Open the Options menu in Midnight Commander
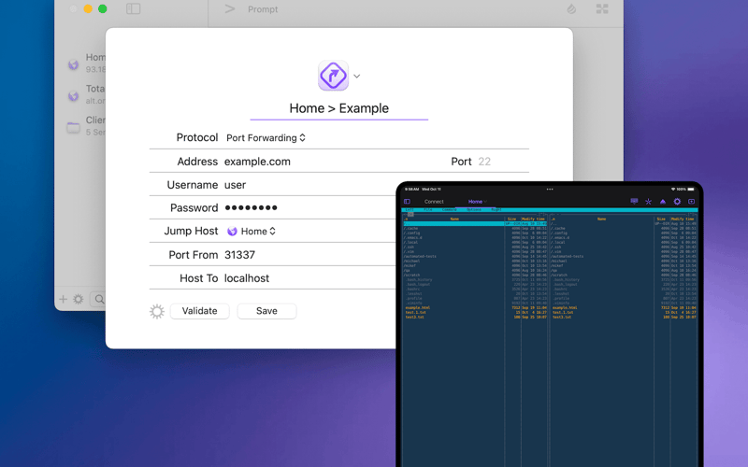The height and width of the screenshot is (467, 748). click(474, 209)
